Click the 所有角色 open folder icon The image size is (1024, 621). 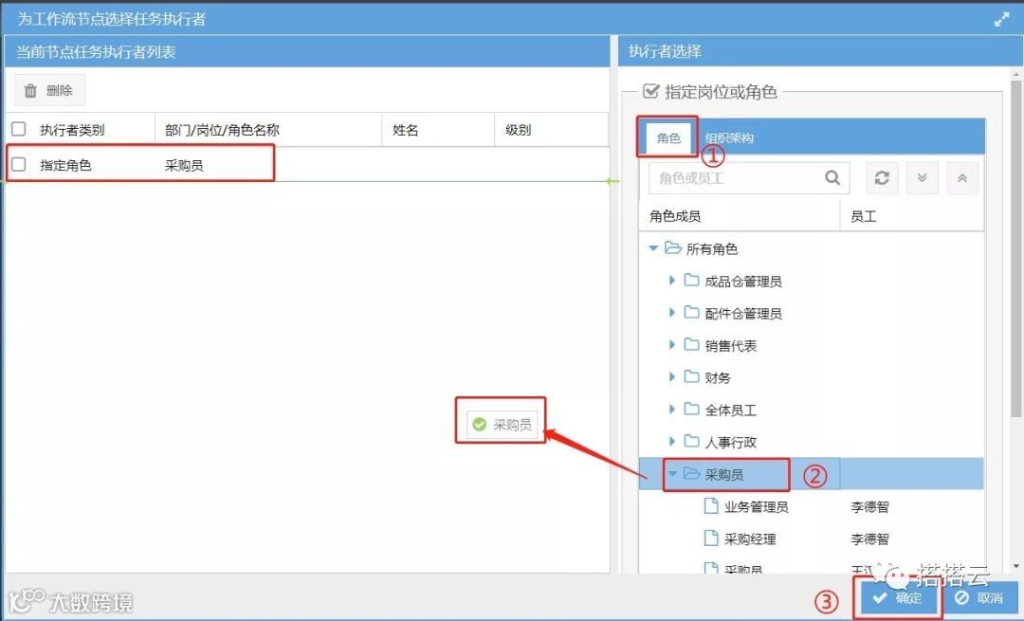tap(672, 248)
